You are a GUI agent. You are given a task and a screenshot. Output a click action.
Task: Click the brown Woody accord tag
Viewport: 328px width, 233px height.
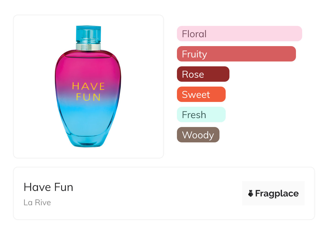click(198, 135)
